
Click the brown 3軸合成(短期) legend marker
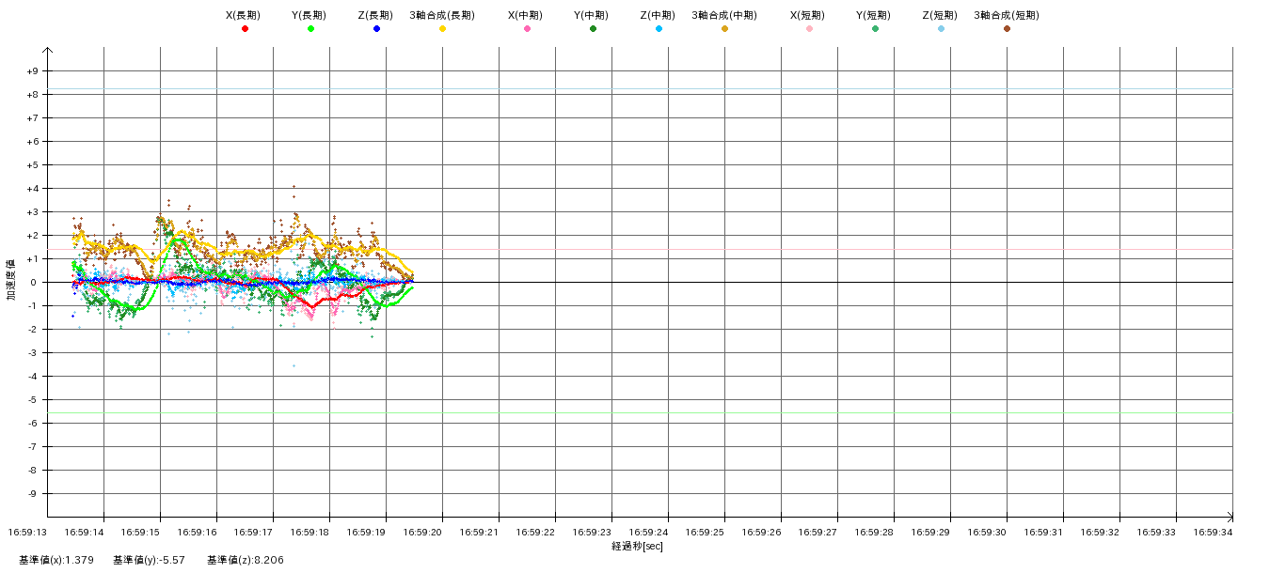(x=1007, y=29)
